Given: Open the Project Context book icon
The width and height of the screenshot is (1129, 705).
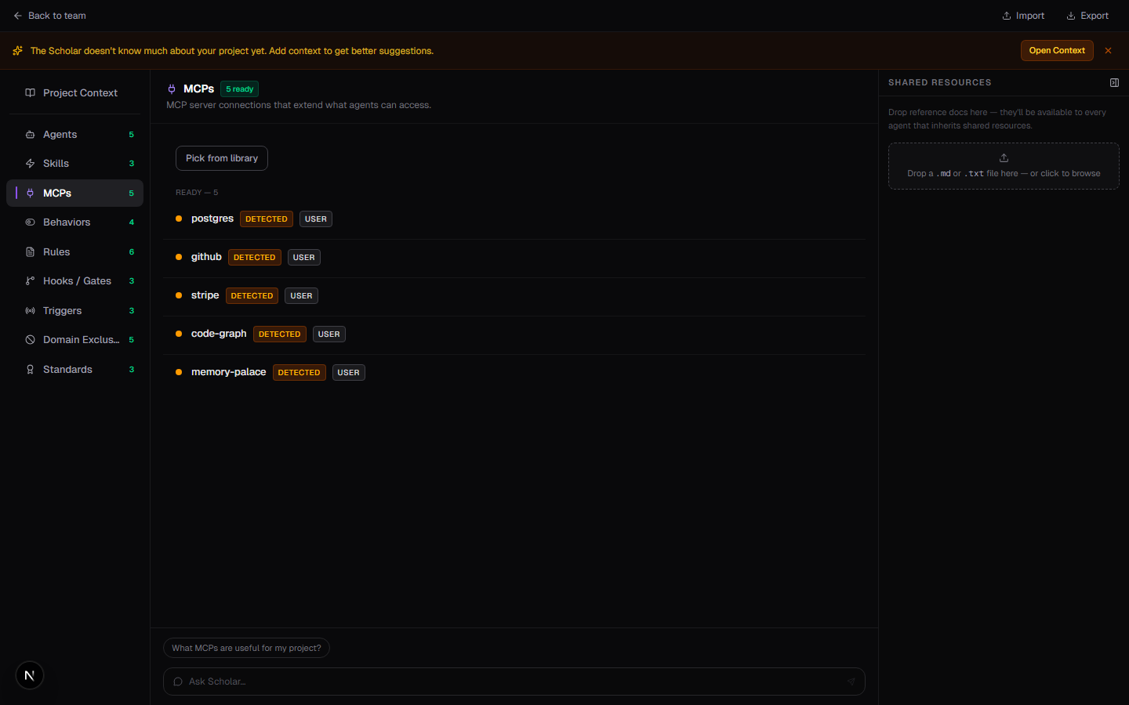Looking at the screenshot, I should [x=30, y=92].
